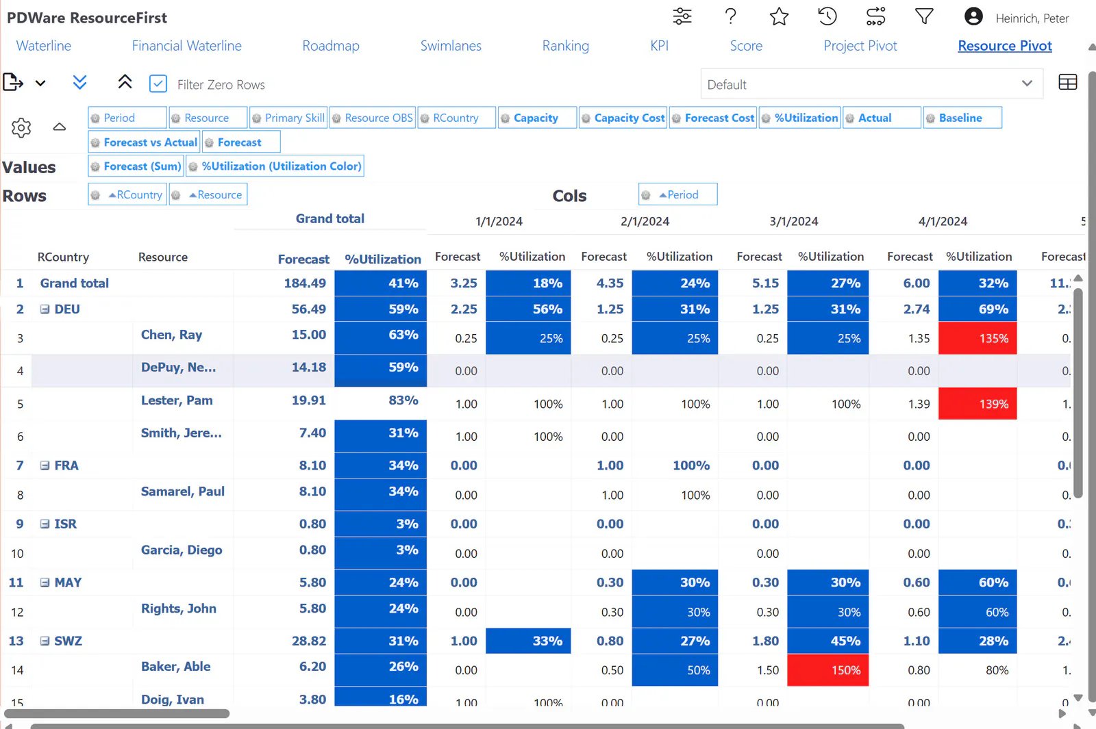This screenshot has width=1096, height=729.
Task: Collapse all rows with double-up chevron
Action: click(125, 82)
